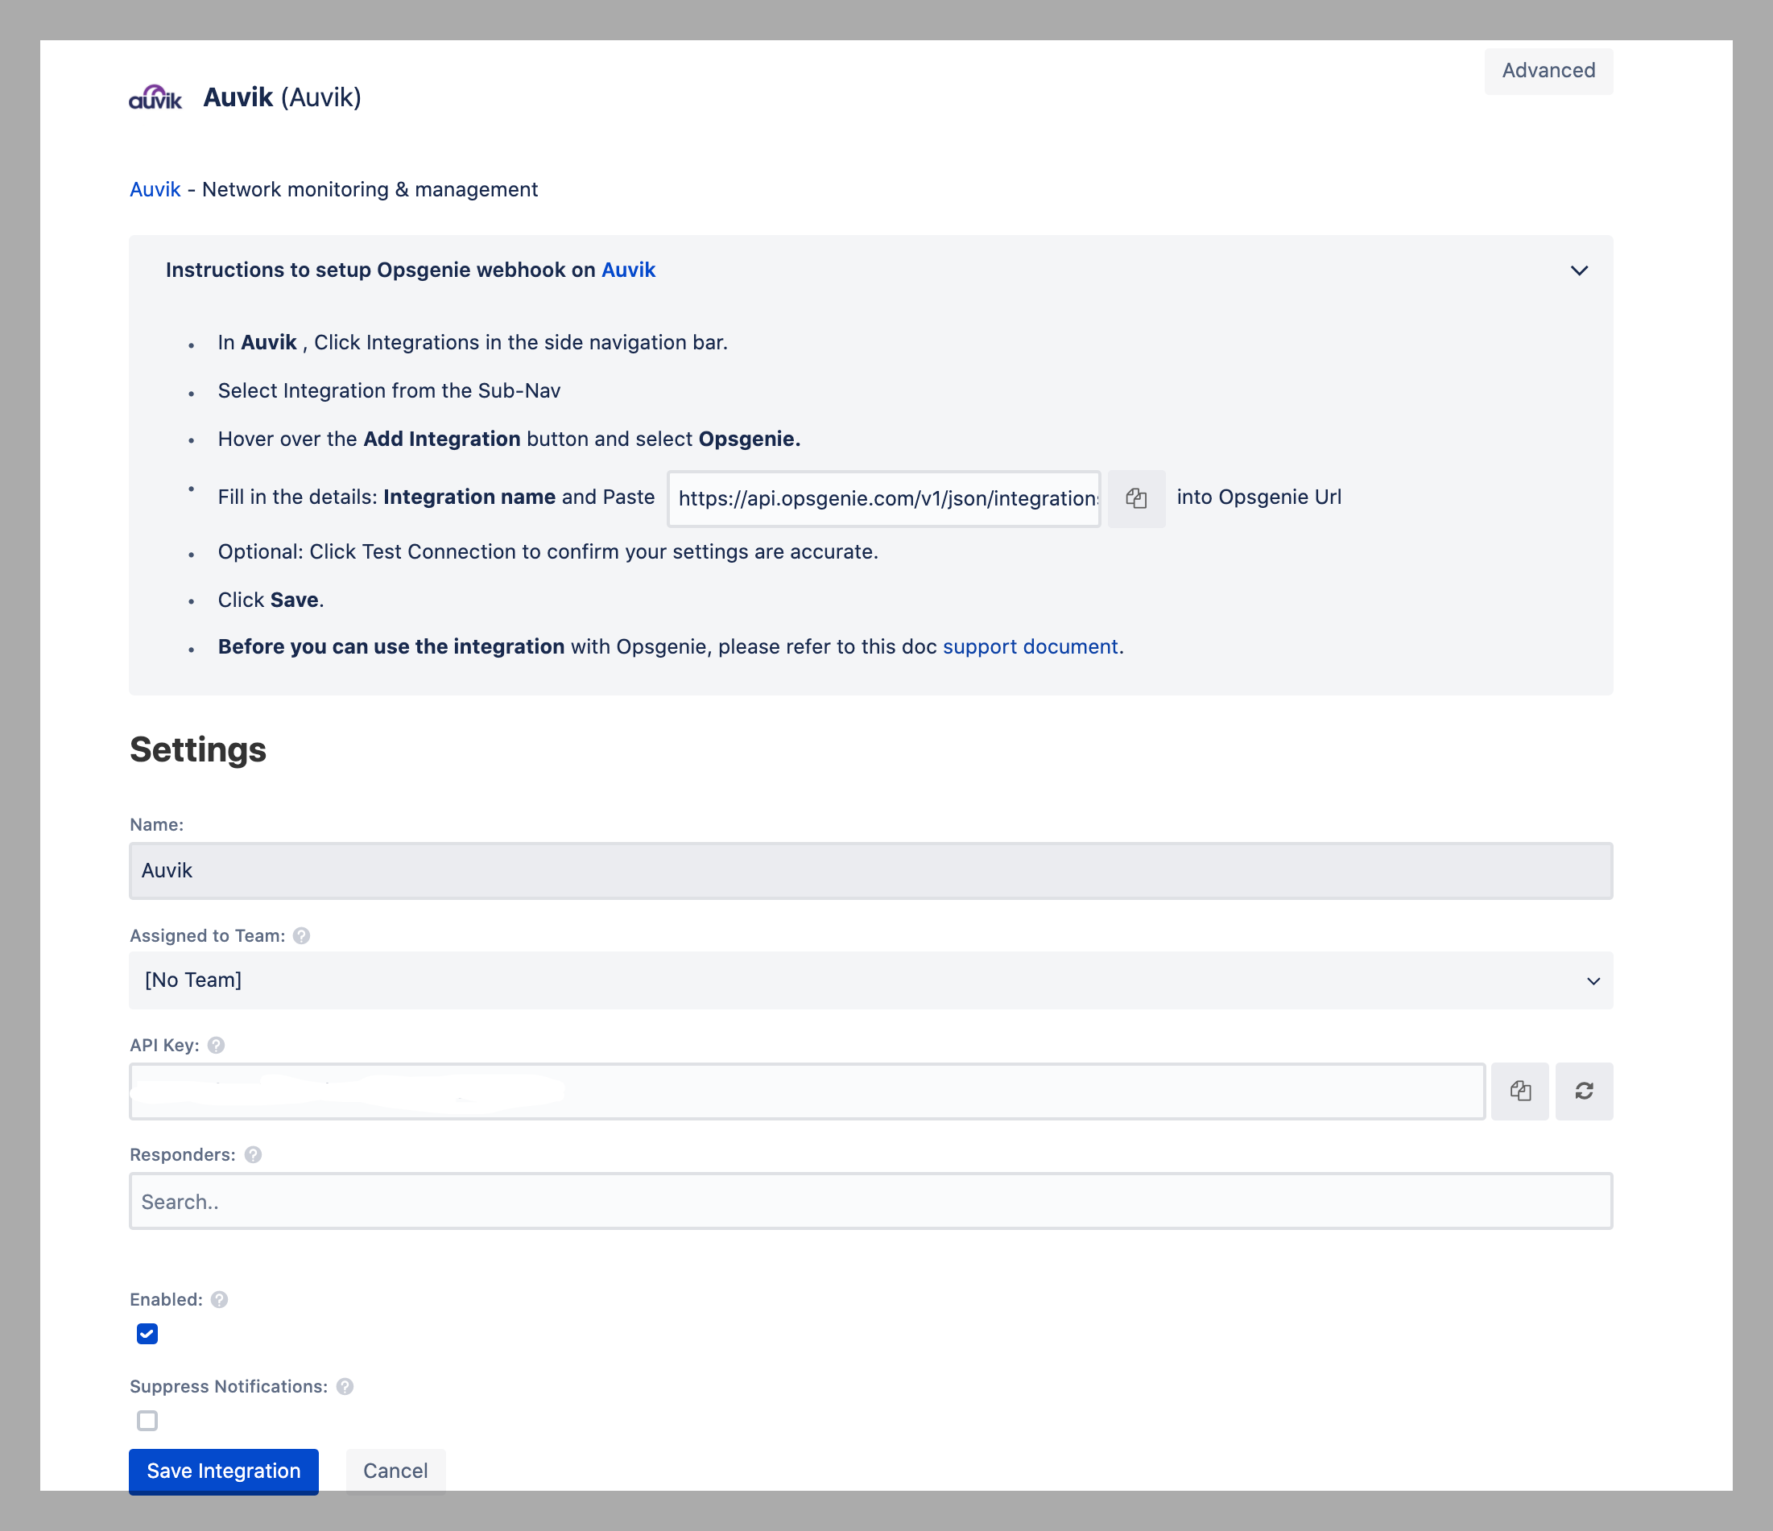Open help tooltip for Enabled

pyautogui.click(x=220, y=1299)
